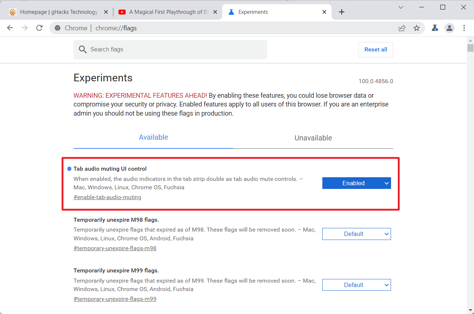
Task: Open the #enable-tab-audio-muting link
Action: pyautogui.click(x=107, y=197)
